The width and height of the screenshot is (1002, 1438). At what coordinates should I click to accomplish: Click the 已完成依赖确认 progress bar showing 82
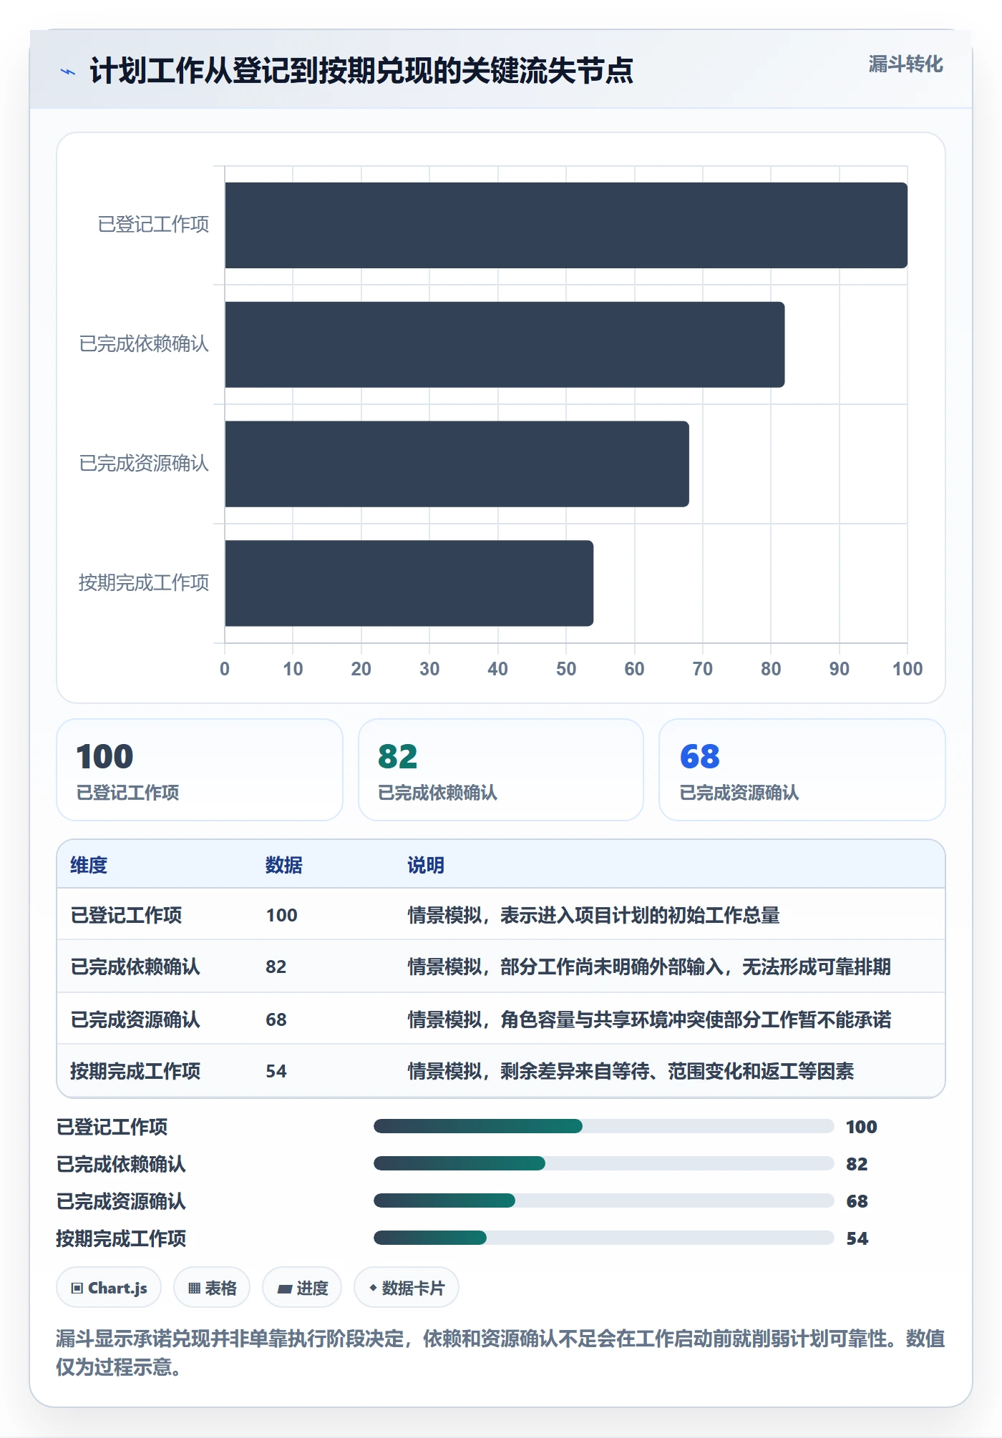(x=603, y=1163)
